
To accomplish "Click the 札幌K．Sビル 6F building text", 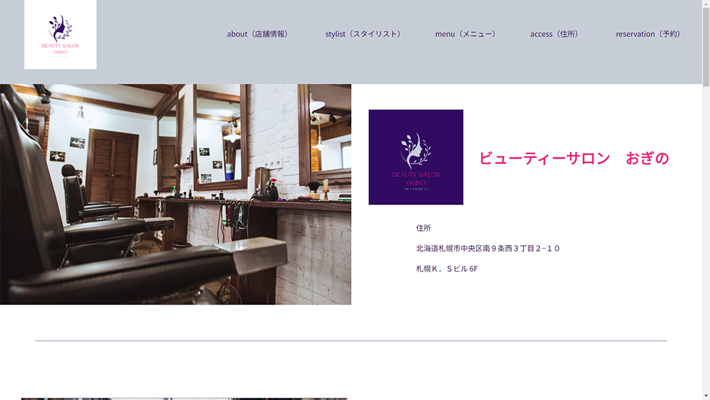I will [x=446, y=269].
